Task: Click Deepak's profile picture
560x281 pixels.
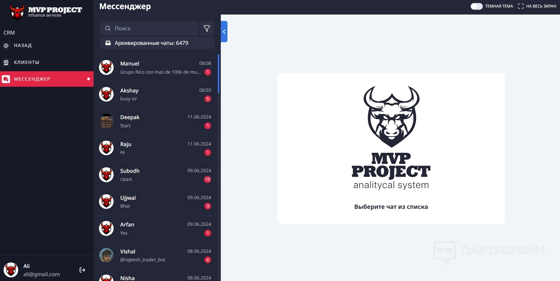Action: (x=106, y=121)
